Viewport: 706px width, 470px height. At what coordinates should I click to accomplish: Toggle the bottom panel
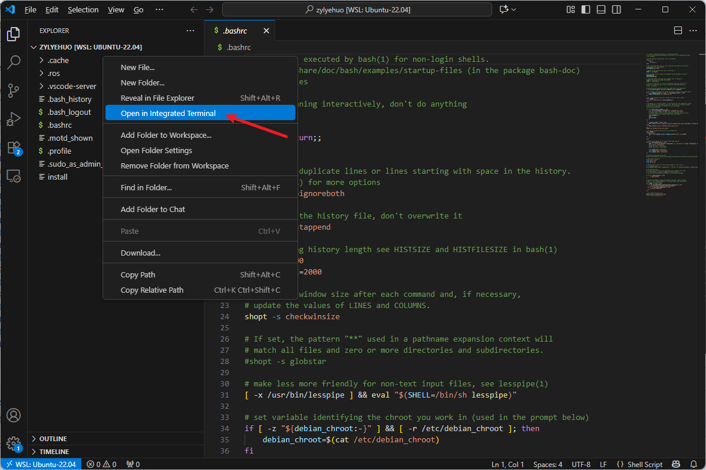click(601, 9)
